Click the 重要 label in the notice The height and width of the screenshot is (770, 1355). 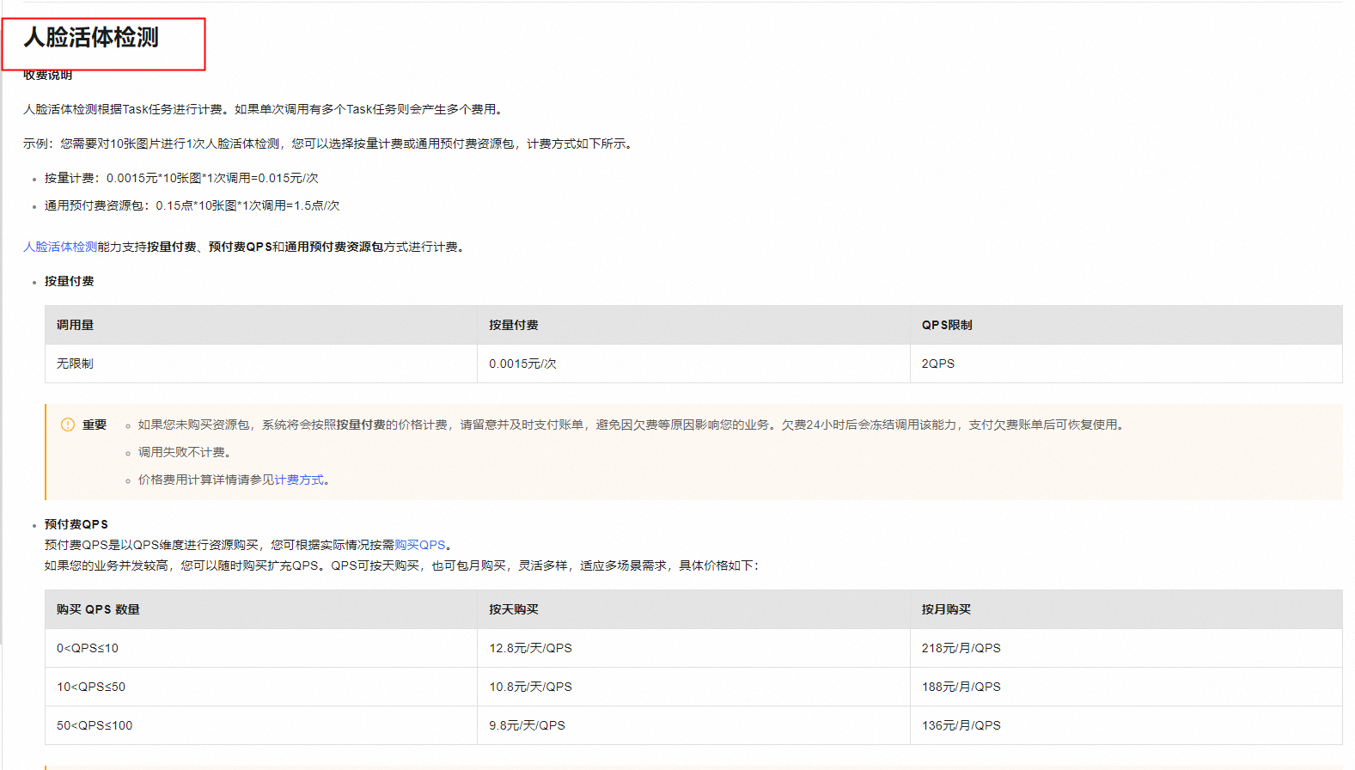pyautogui.click(x=95, y=425)
